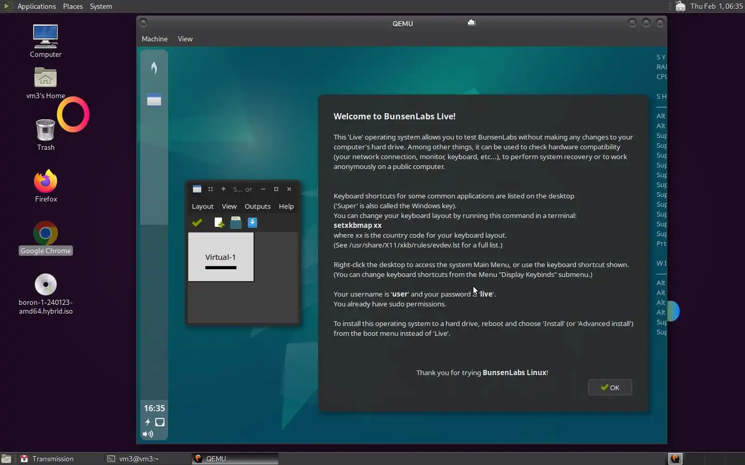Click the 'setxkbmap xx' command text
Viewport: 745px width, 465px height.
click(x=357, y=225)
